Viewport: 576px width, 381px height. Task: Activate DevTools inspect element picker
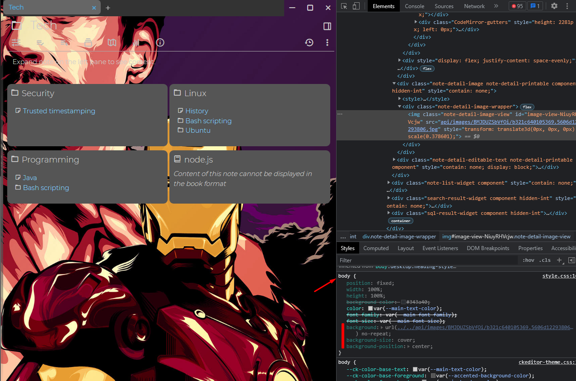[x=344, y=6]
